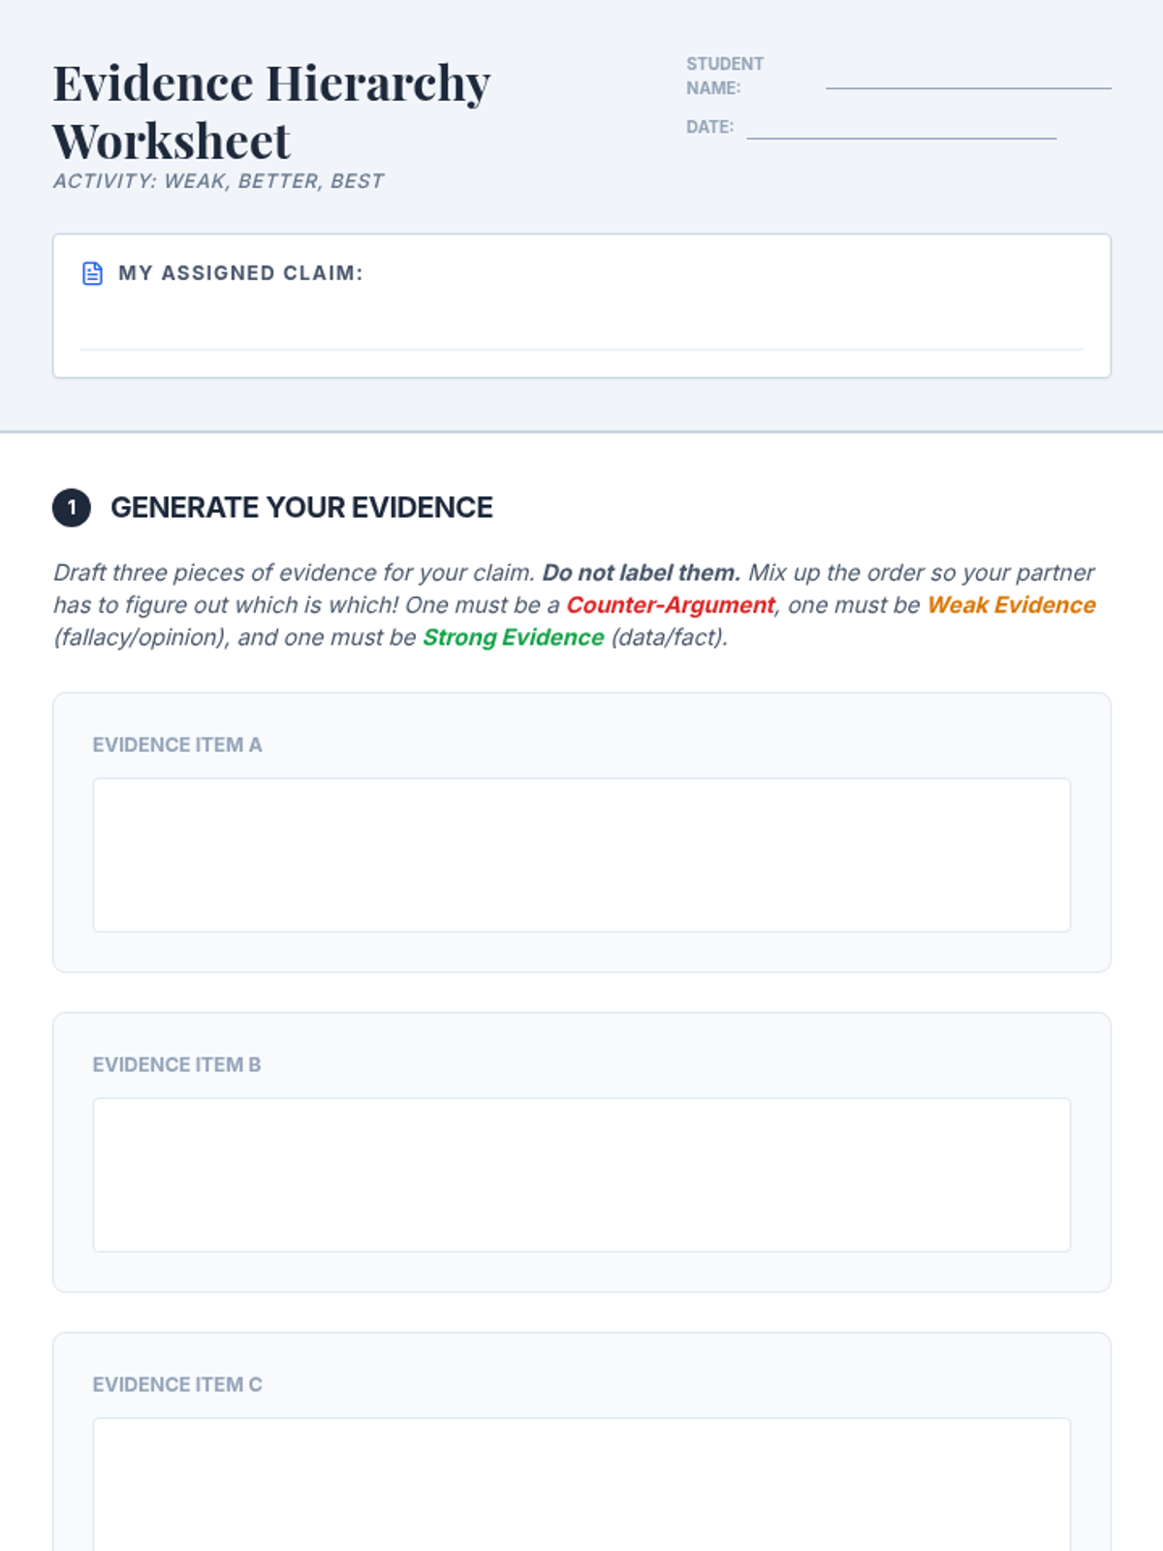Click inside the Evidence Item B text box
Screen dimensions: 1163x1551
[581, 1175]
